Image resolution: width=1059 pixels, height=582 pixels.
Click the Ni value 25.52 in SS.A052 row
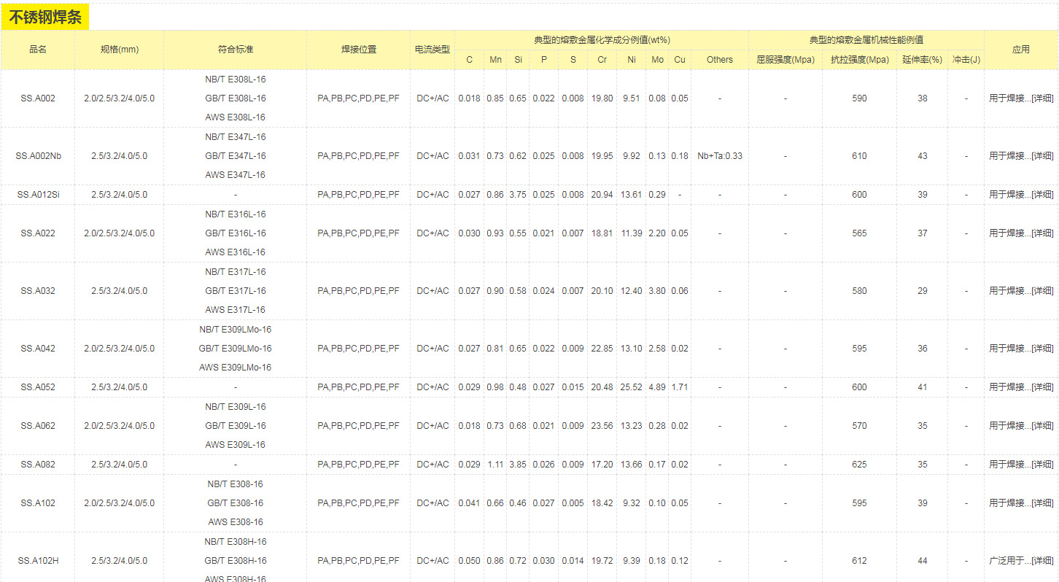click(x=632, y=387)
